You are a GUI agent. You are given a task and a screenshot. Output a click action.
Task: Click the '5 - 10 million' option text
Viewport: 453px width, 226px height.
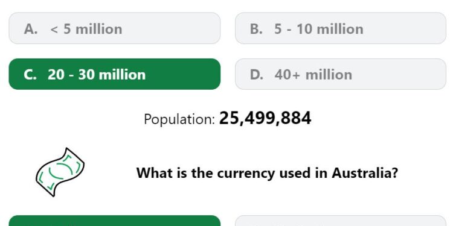tap(319, 29)
